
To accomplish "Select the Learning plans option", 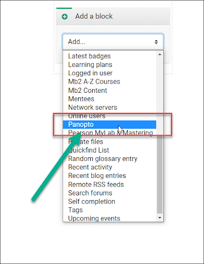I will (x=109, y=65).
